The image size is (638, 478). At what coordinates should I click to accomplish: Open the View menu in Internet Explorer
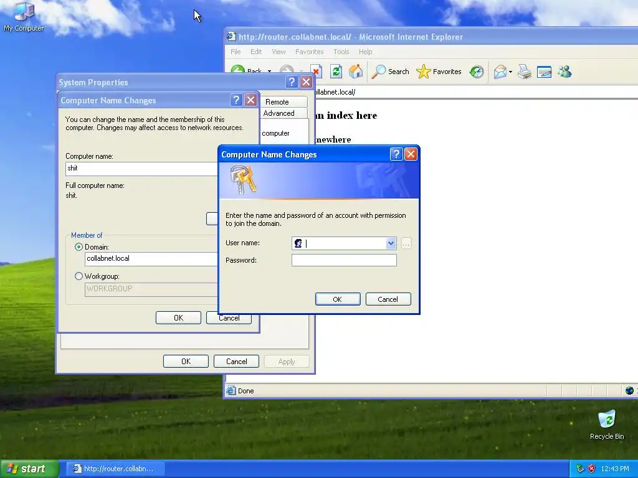[x=279, y=52]
